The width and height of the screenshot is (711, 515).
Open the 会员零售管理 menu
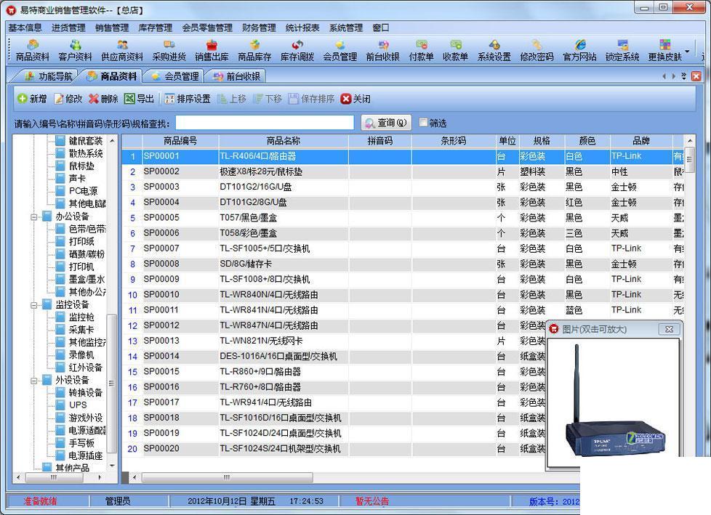pyautogui.click(x=207, y=28)
